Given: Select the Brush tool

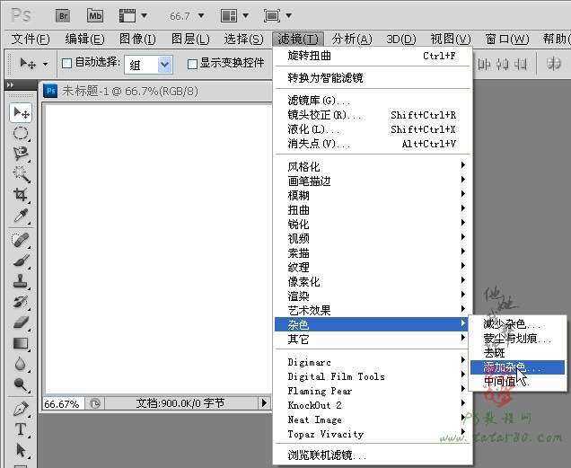Looking at the screenshot, I should (x=21, y=260).
